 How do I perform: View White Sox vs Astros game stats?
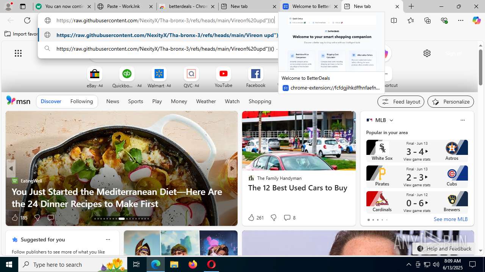[417, 159]
